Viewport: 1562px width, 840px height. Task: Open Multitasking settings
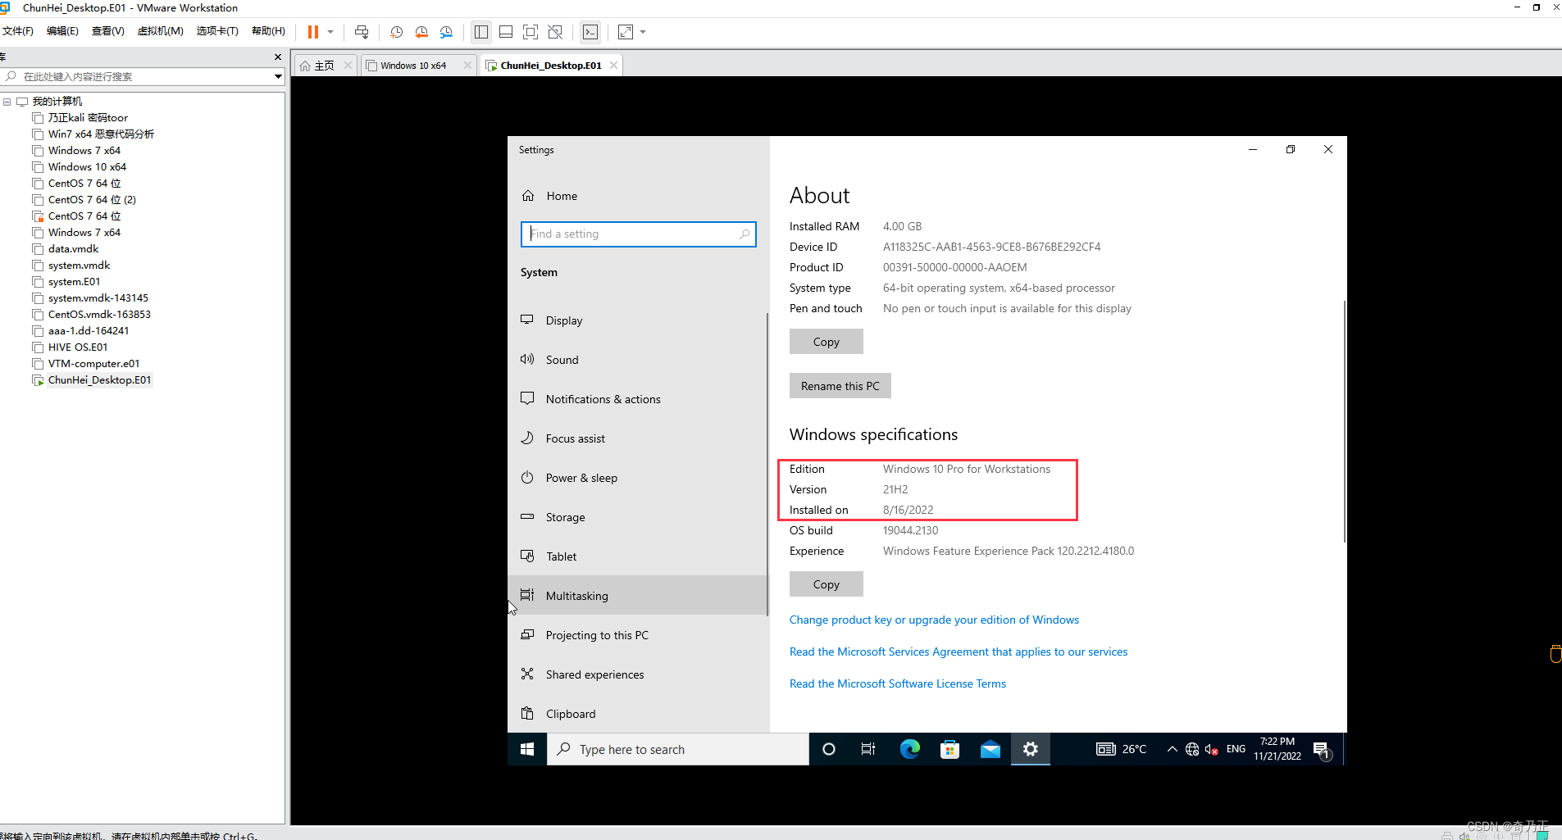pos(637,596)
